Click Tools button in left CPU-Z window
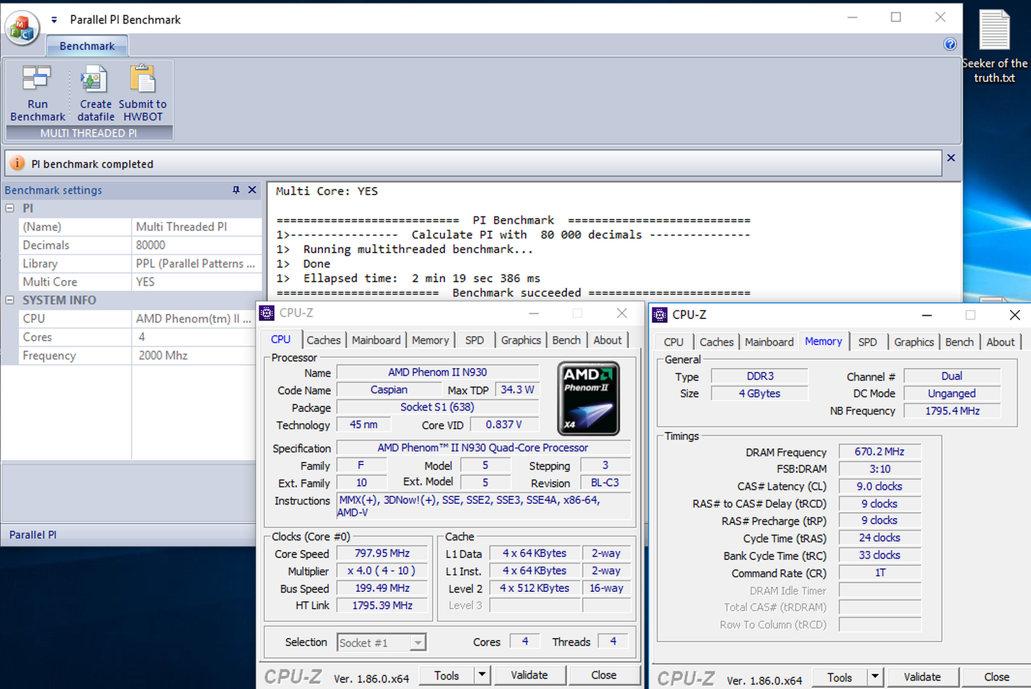1031x689 pixels. click(447, 676)
